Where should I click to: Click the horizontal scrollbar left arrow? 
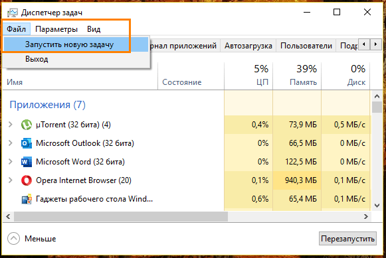(8, 216)
